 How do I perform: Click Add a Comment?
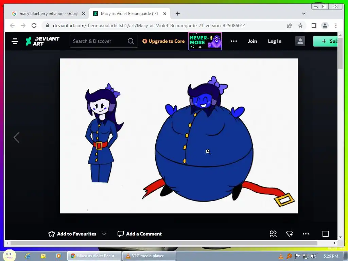click(140, 234)
